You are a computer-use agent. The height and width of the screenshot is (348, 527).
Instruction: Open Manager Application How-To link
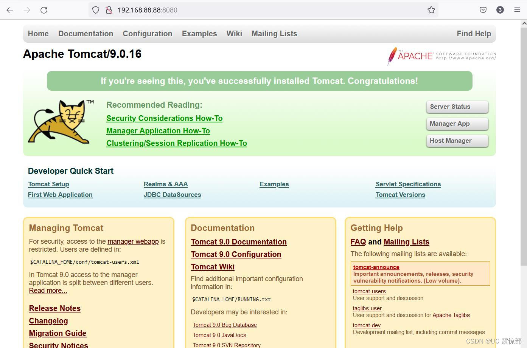[x=158, y=131]
